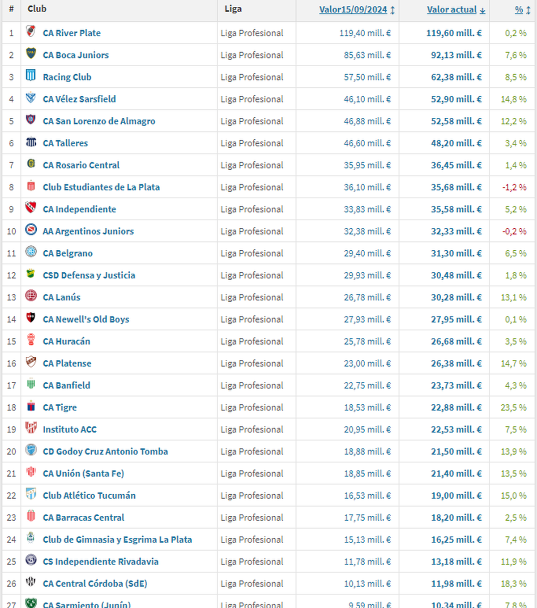
Task: Open the CA Lanús link
Action: pyautogui.click(x=62, y=297)
